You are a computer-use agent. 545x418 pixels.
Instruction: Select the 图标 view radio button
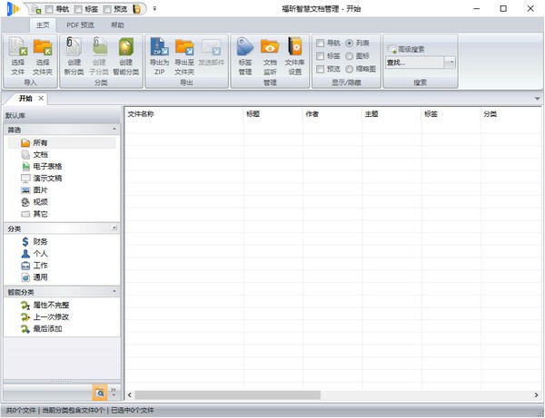coord(350,55)
